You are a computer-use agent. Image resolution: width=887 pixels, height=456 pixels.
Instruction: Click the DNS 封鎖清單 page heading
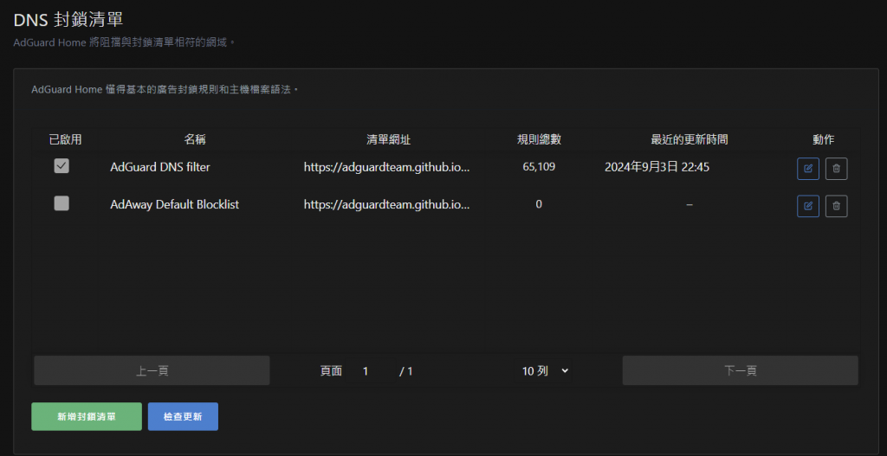click(68, 21)
